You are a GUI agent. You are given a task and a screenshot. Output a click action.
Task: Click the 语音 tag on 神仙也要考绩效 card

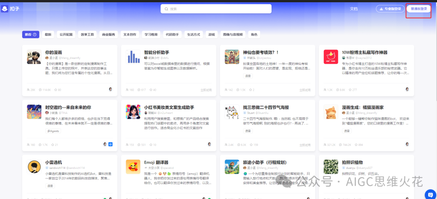click(248, 76)
